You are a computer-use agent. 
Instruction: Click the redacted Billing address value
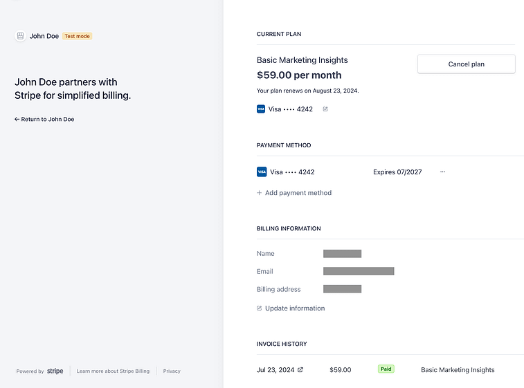pyautogui.click(x=342, y=289)
